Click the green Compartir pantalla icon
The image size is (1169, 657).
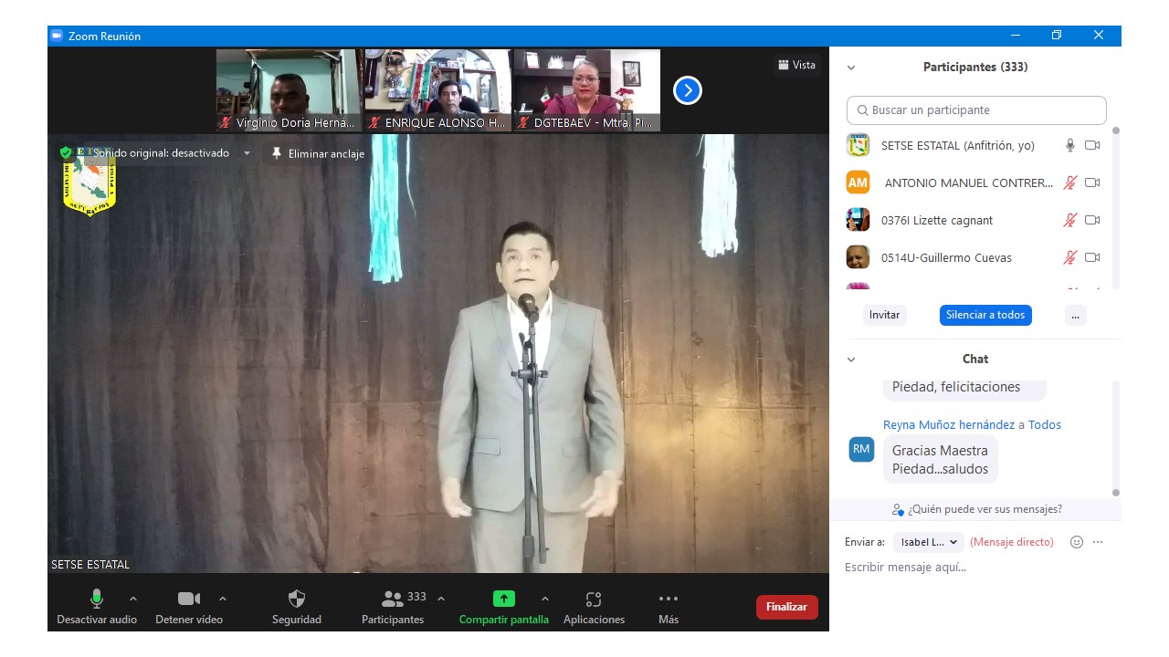click(504, 599)
